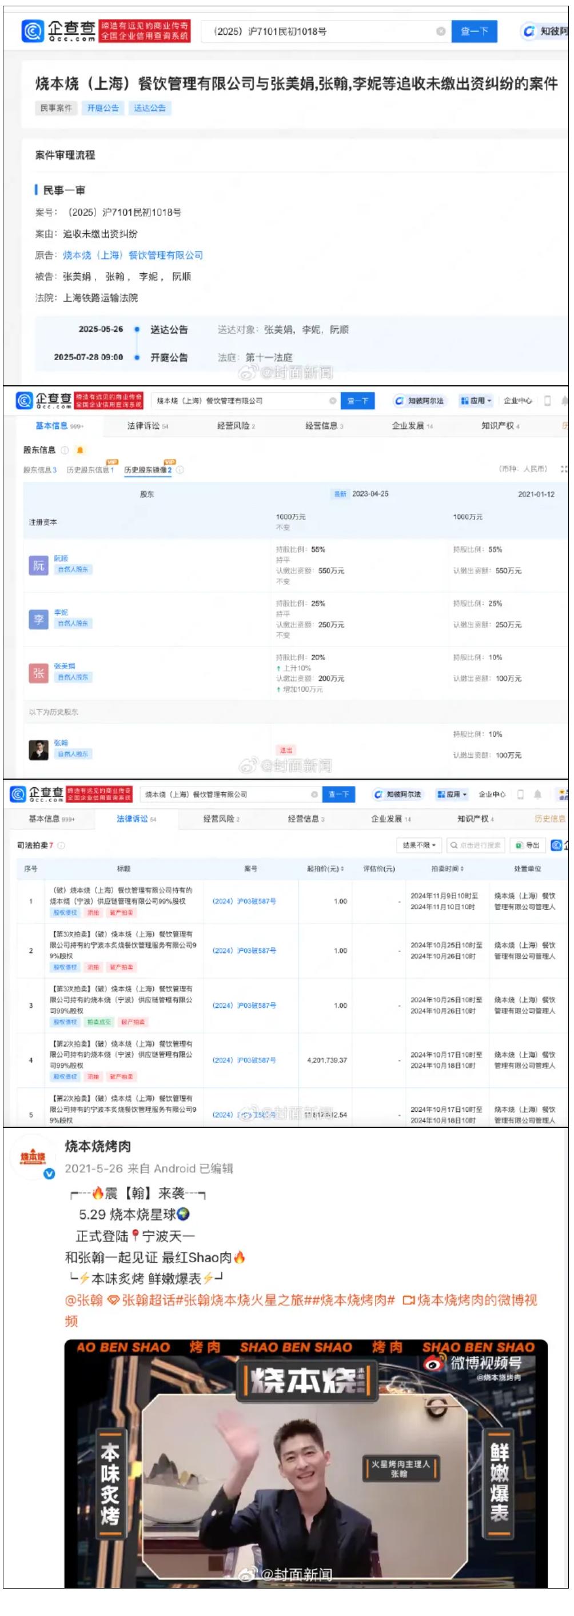Clear the company search on the auction page
The image size is (574, 1616).
(314, 795)
